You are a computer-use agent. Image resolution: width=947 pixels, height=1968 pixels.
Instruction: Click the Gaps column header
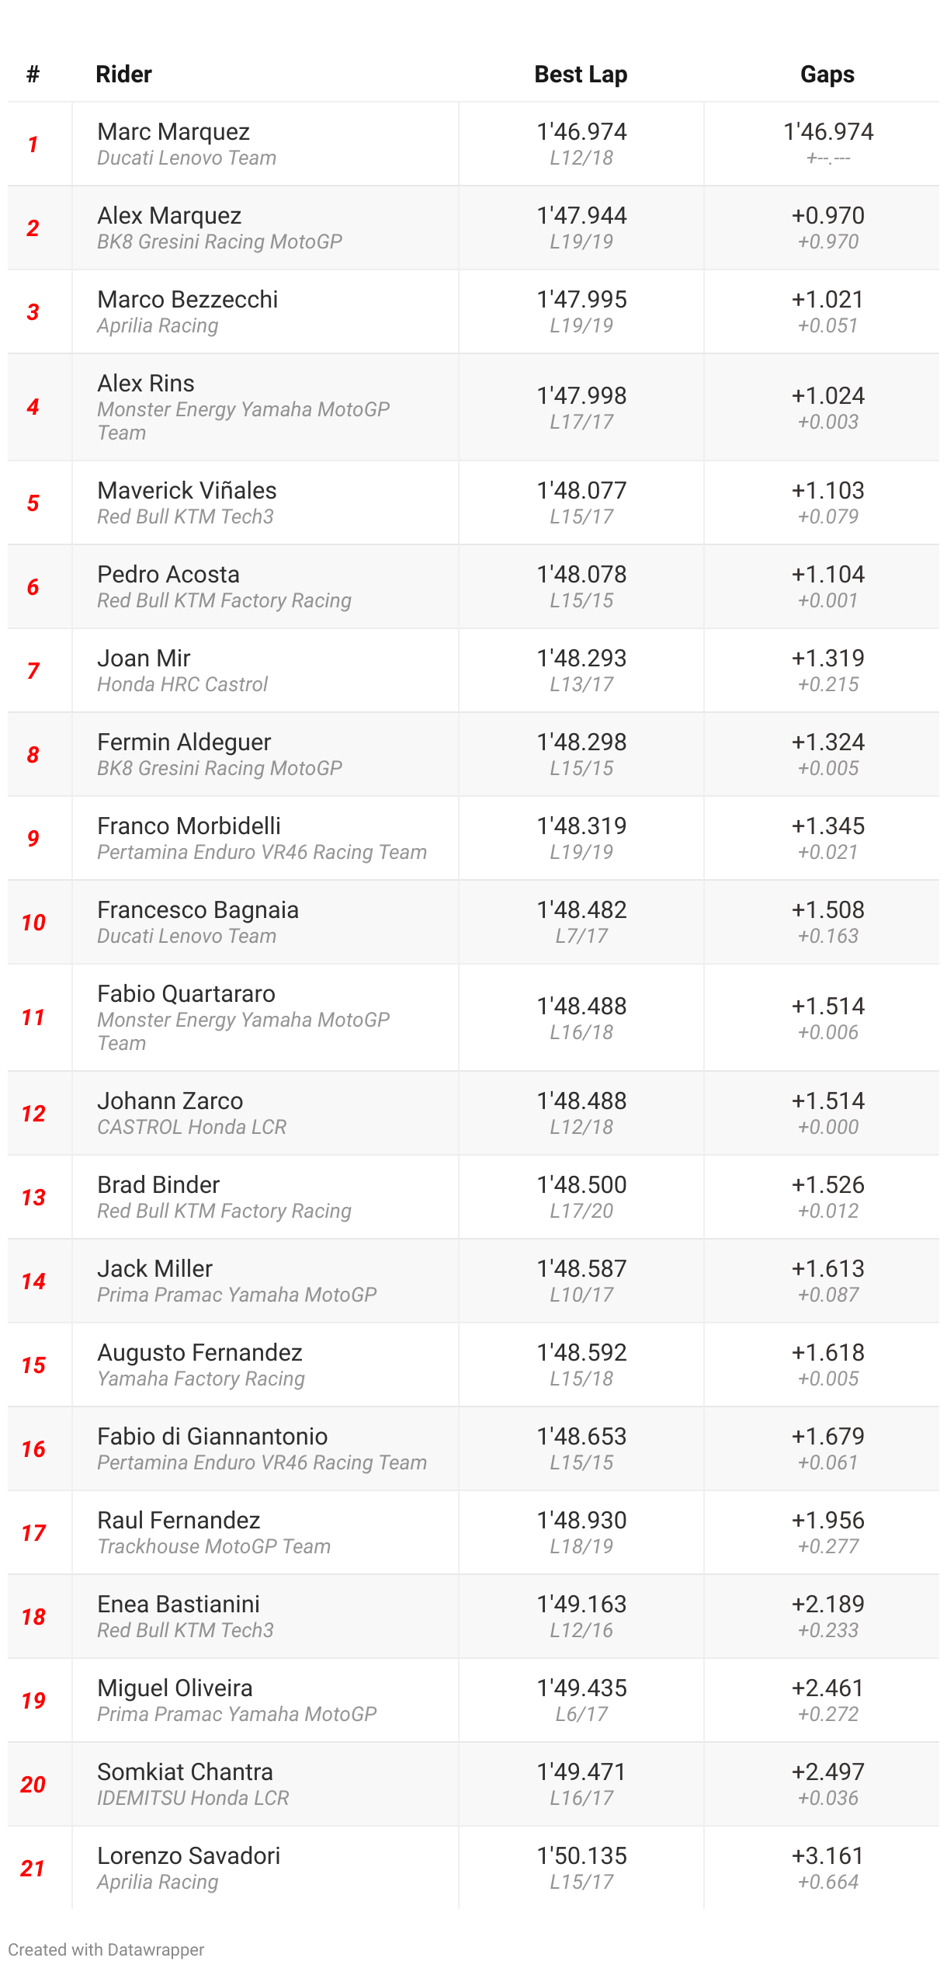click(827, 75)
